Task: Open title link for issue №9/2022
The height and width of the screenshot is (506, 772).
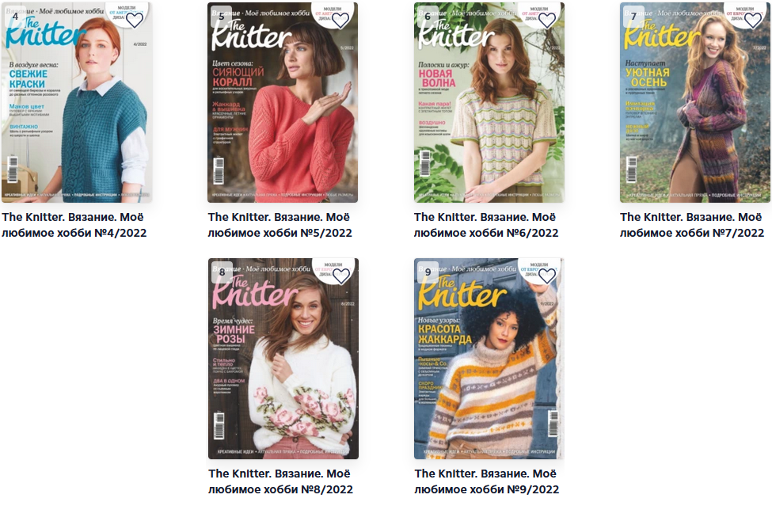Action: [486, 481]
